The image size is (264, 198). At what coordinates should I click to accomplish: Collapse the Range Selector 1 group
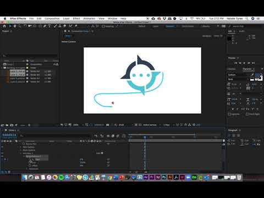(x=24, y=156)
